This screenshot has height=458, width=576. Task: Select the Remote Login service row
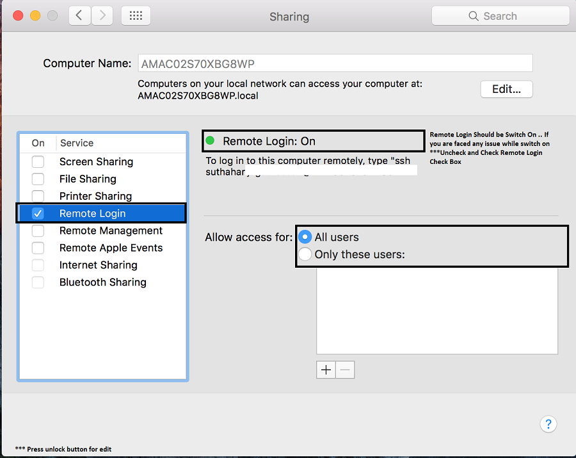[x=103, y=213]
